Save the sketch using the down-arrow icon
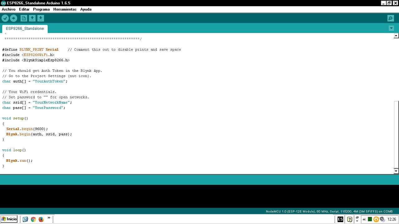 [41, 18]
